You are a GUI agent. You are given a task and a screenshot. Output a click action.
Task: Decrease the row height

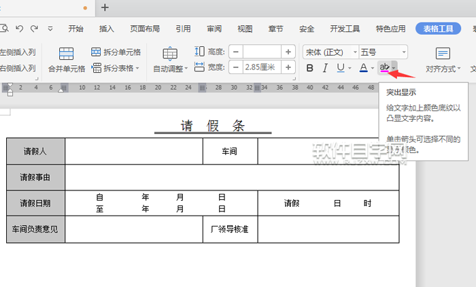tap(236, 52)
